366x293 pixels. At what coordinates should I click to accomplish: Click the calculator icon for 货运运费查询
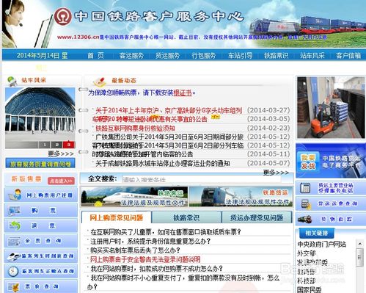click(306, 204)
